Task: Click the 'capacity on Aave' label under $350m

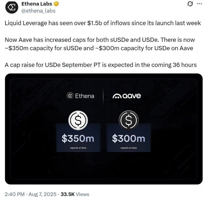Action: [78, 148]
